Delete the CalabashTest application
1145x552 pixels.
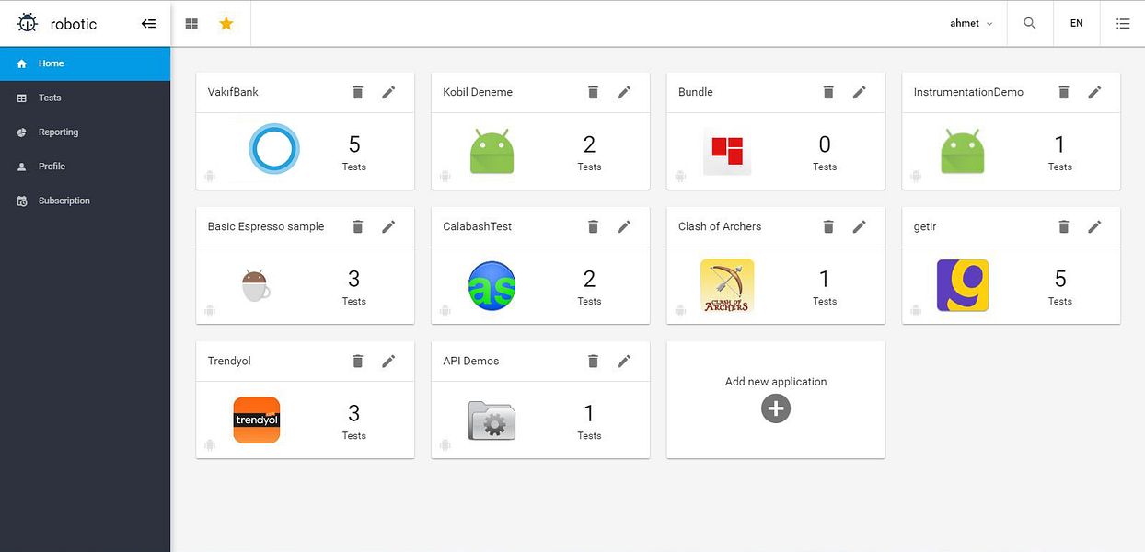click(x=593, y=226)
